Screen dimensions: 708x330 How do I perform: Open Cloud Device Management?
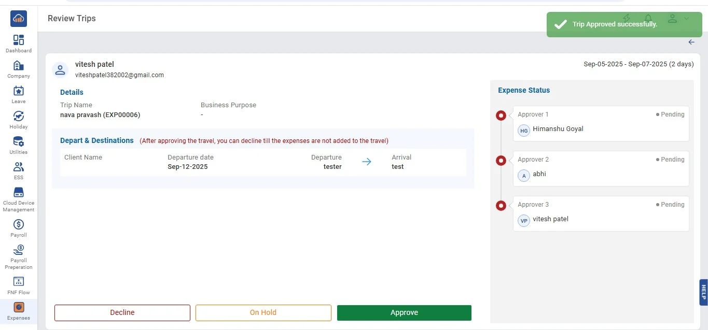(x=19, y=193)
